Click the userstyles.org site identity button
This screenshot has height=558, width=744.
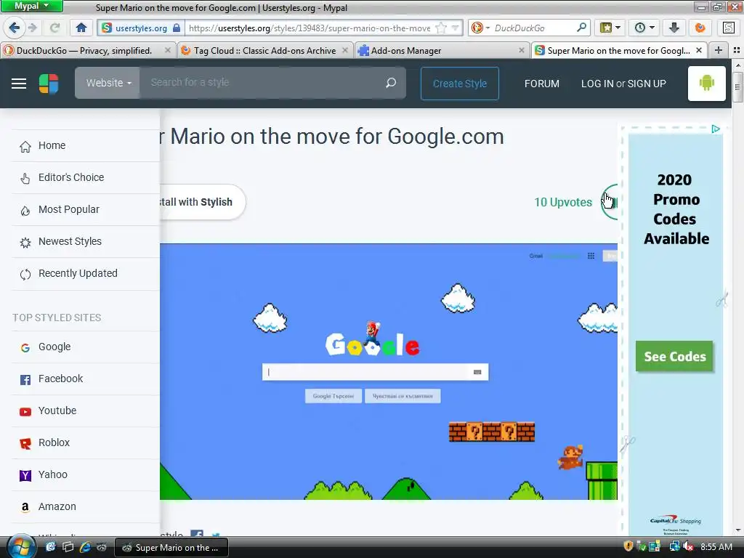pos(141,28)
